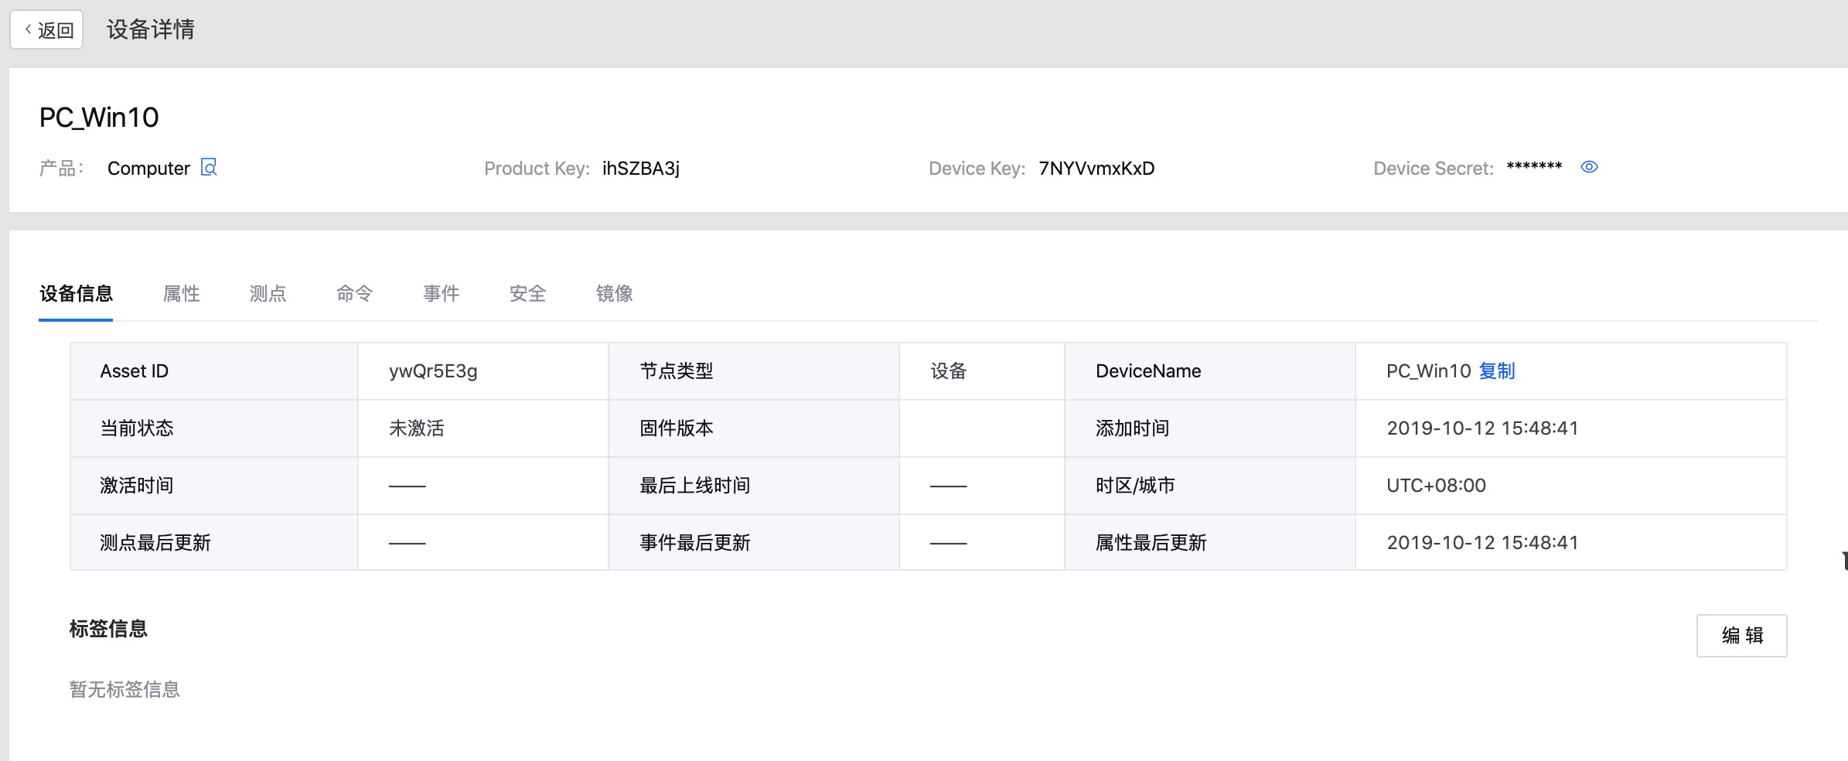
Task: Click the 未激活 current status value
Action: 417,428
